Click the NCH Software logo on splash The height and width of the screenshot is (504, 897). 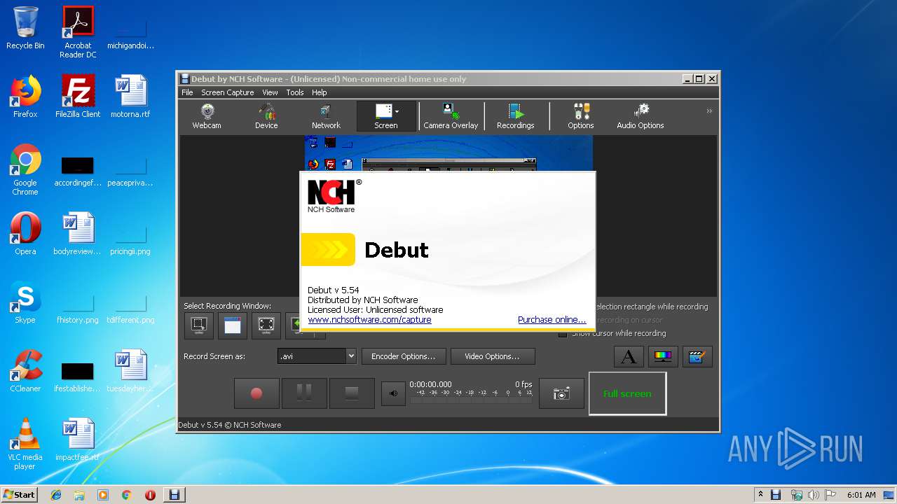tap(334, 195)
